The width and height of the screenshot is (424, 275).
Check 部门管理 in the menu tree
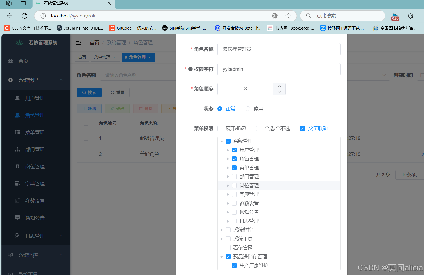click(235, 177)
